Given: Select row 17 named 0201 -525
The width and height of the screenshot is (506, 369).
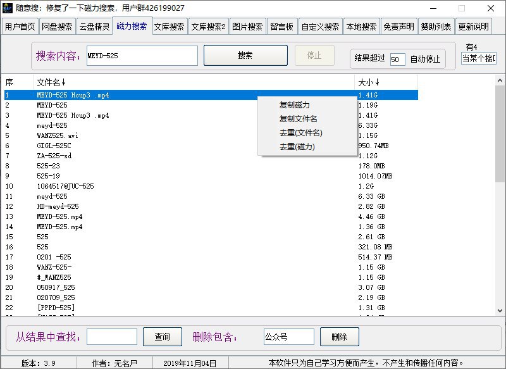Looking at the screenshot, I should coord(211,257).
